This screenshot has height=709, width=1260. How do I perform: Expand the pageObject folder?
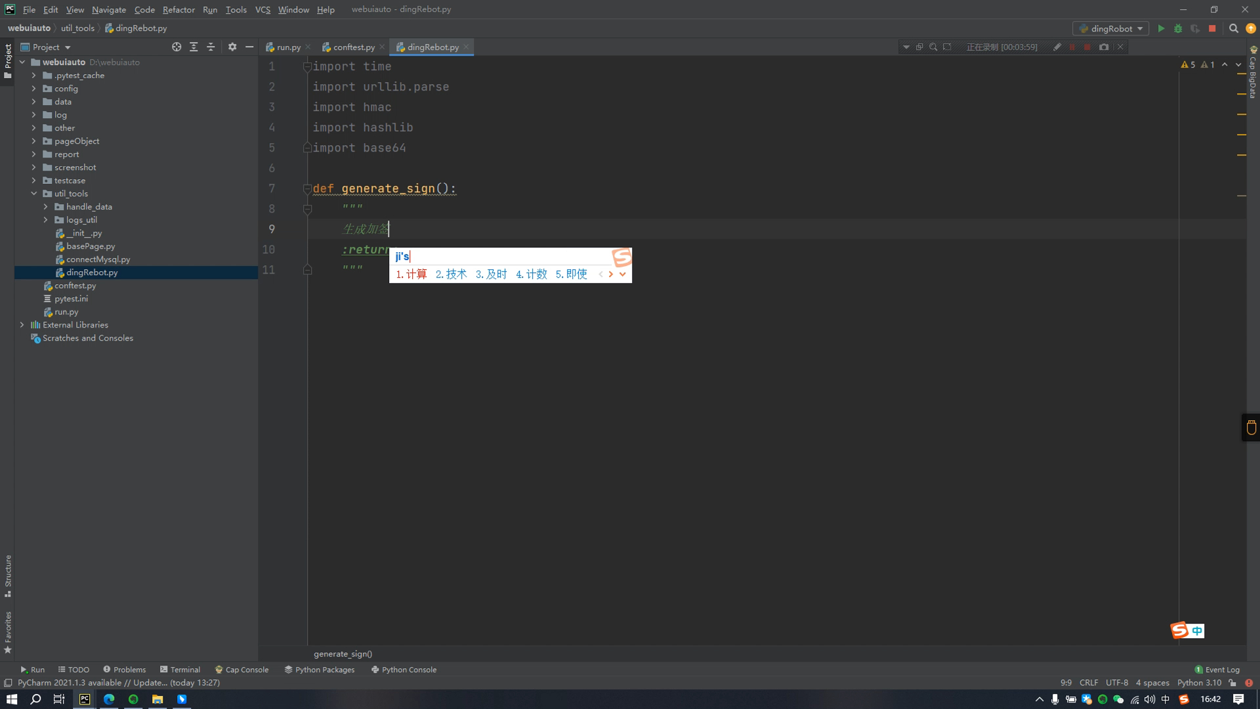pos(33,141)
